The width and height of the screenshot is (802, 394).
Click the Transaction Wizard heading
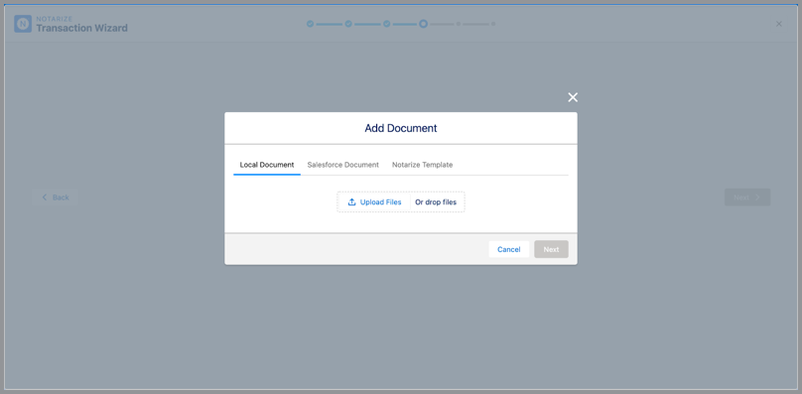pos(81,28)
